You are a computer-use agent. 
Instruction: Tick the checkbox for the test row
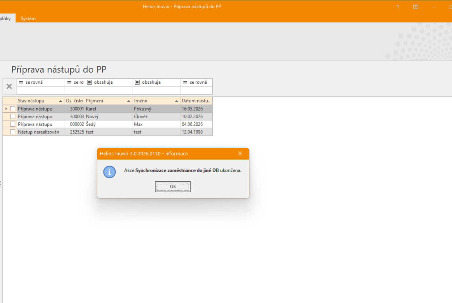pyautogui.click(x=13, y=132)
